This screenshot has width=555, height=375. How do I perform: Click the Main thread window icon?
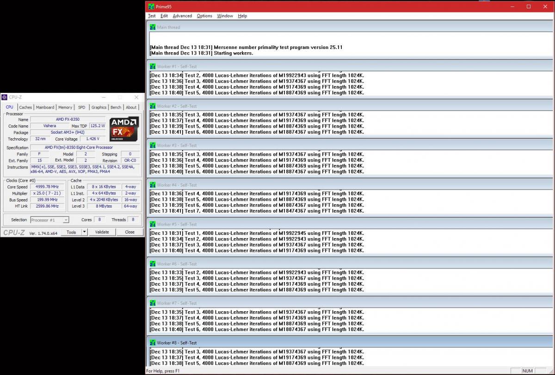pyautogui.click(x=153, y=27)
